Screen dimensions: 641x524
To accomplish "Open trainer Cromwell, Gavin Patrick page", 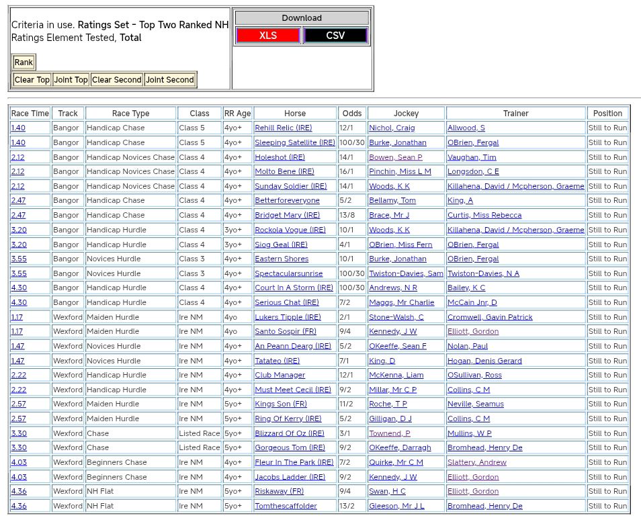I will pos(490,317).
